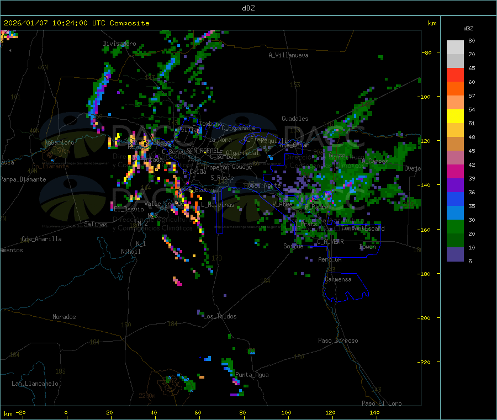Screen dimensions: 497x420
Task: Click the G_ALVEAR map label
Action: click(331, 242)
